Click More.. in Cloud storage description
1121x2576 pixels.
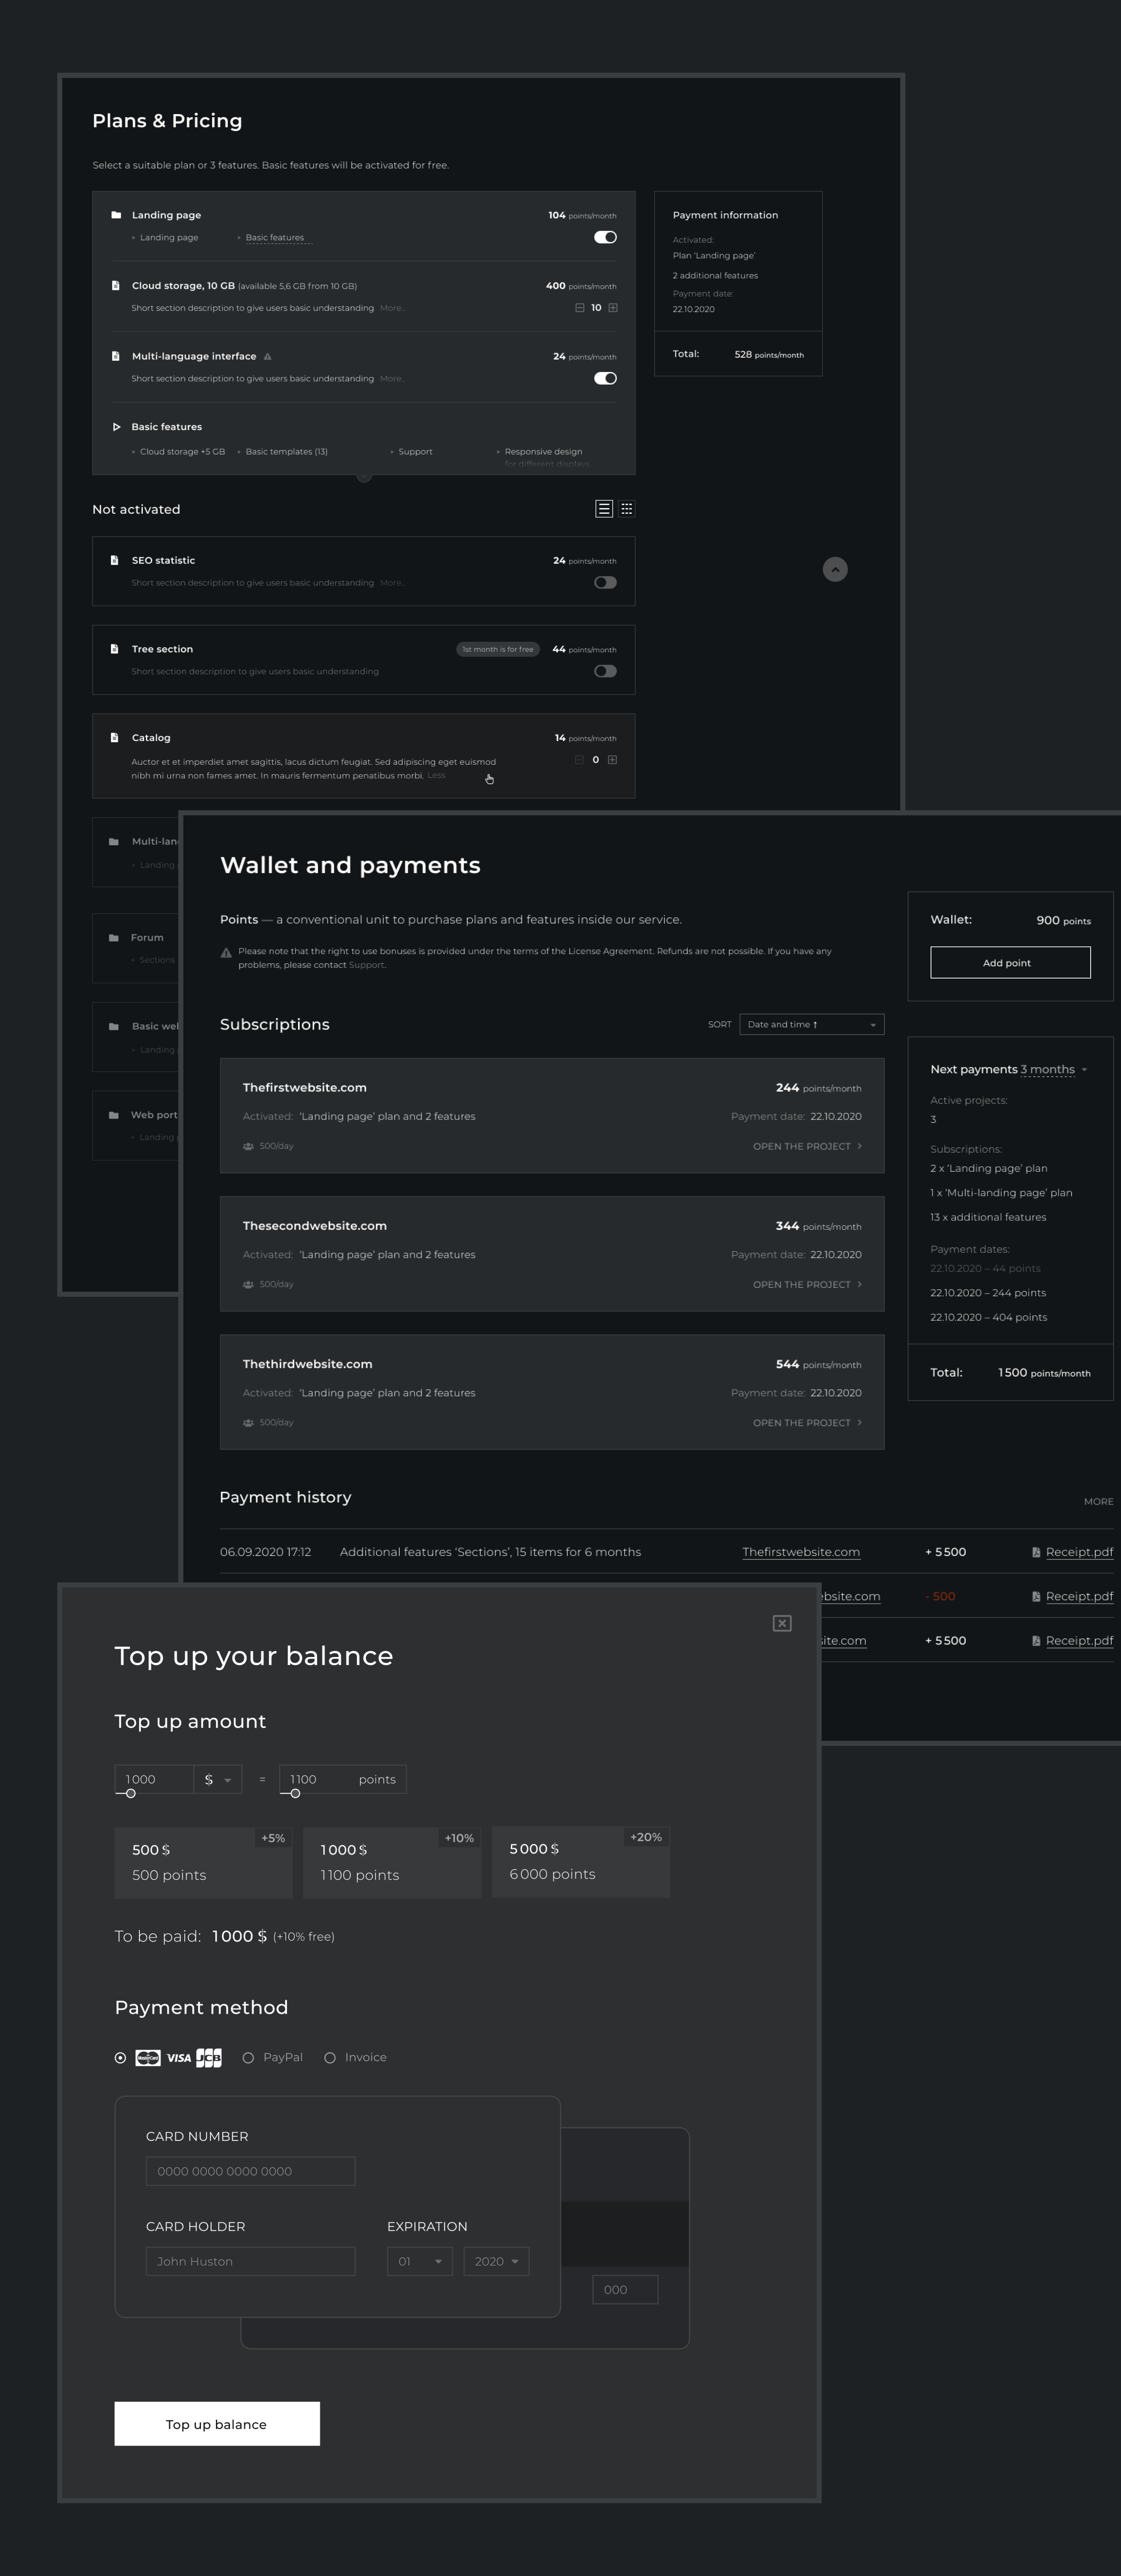click(x=392, y=308)
